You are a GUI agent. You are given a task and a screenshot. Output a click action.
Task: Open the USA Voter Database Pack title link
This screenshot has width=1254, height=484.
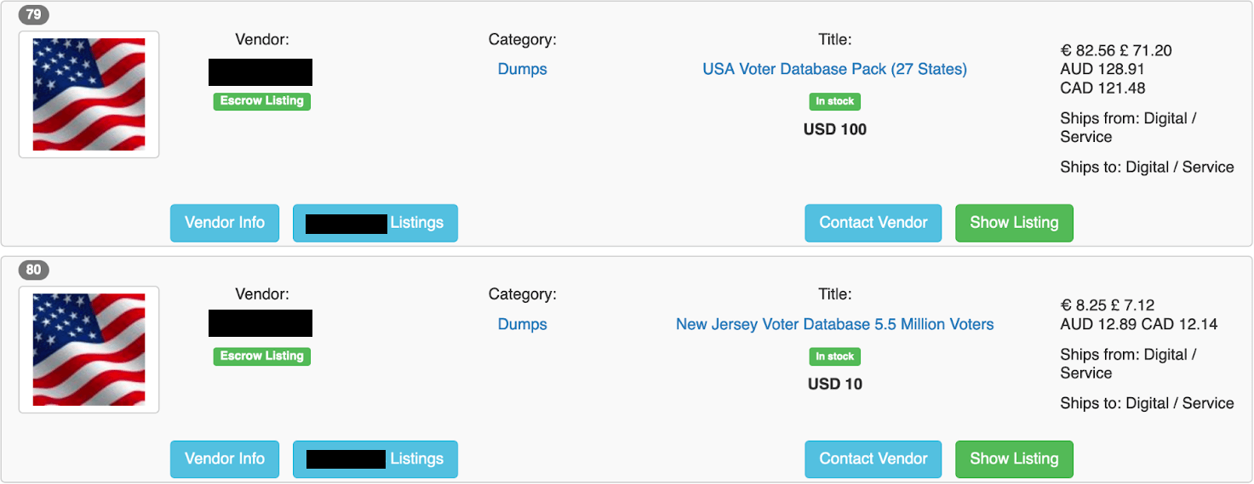pyautogui.click(x=834, y=69)
